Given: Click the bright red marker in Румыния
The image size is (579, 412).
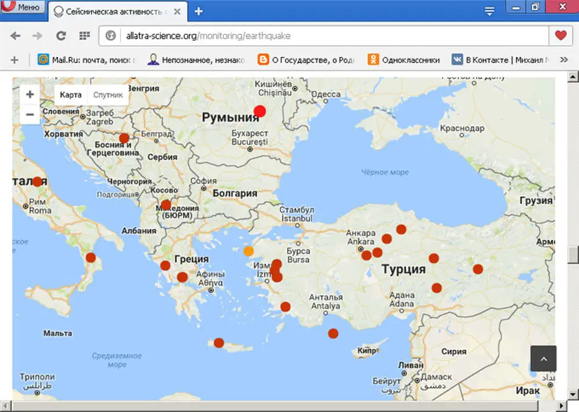Looking at the screenshot, I should point(260,111).
